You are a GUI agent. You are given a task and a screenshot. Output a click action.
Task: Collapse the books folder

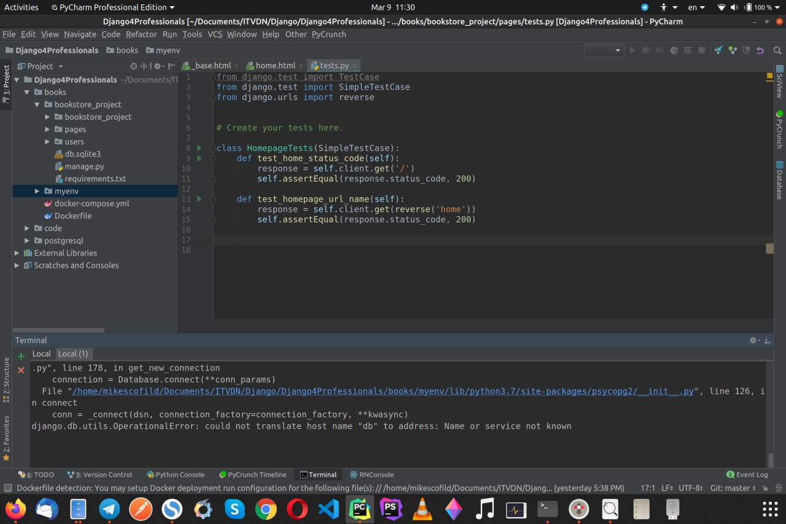coord(27,92)
